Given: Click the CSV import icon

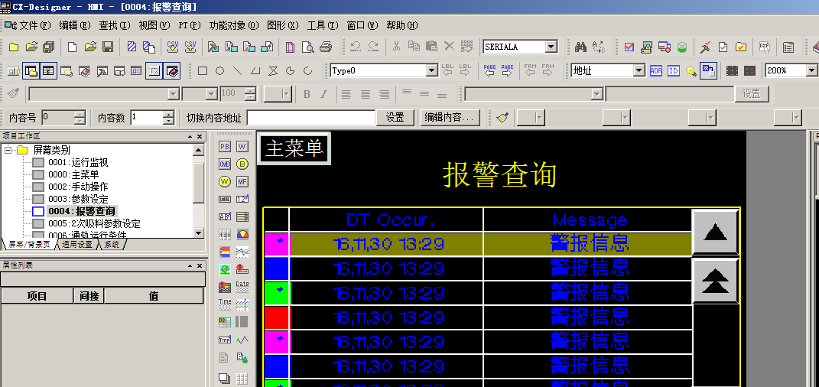Looking at the screenshot, I should tap(173, 47).
